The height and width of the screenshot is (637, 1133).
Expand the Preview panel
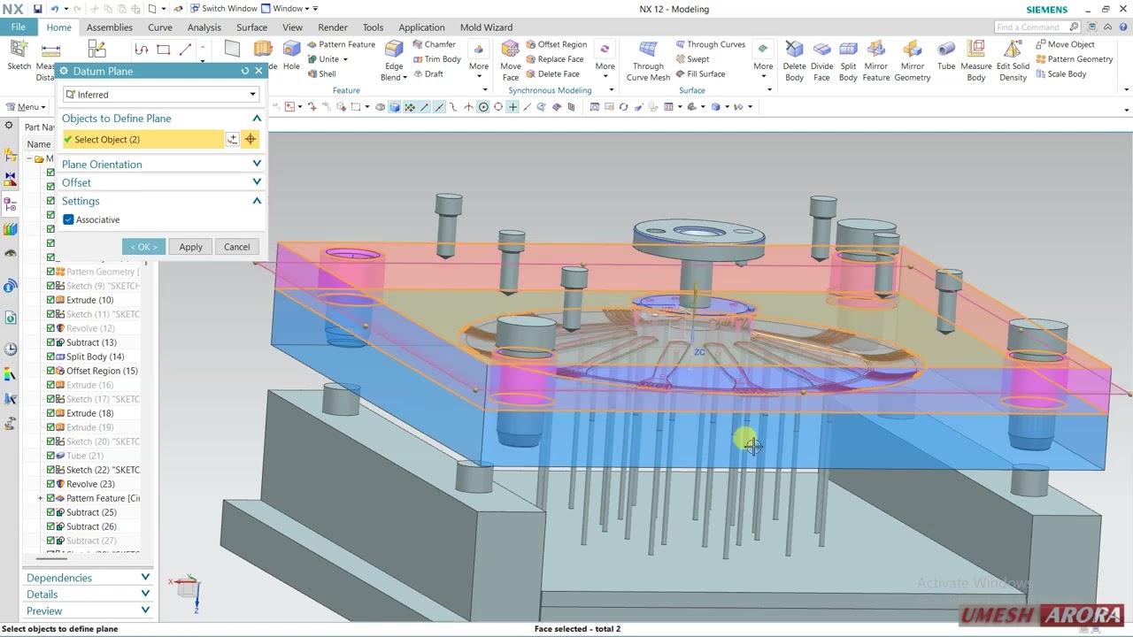click(145, 610)
